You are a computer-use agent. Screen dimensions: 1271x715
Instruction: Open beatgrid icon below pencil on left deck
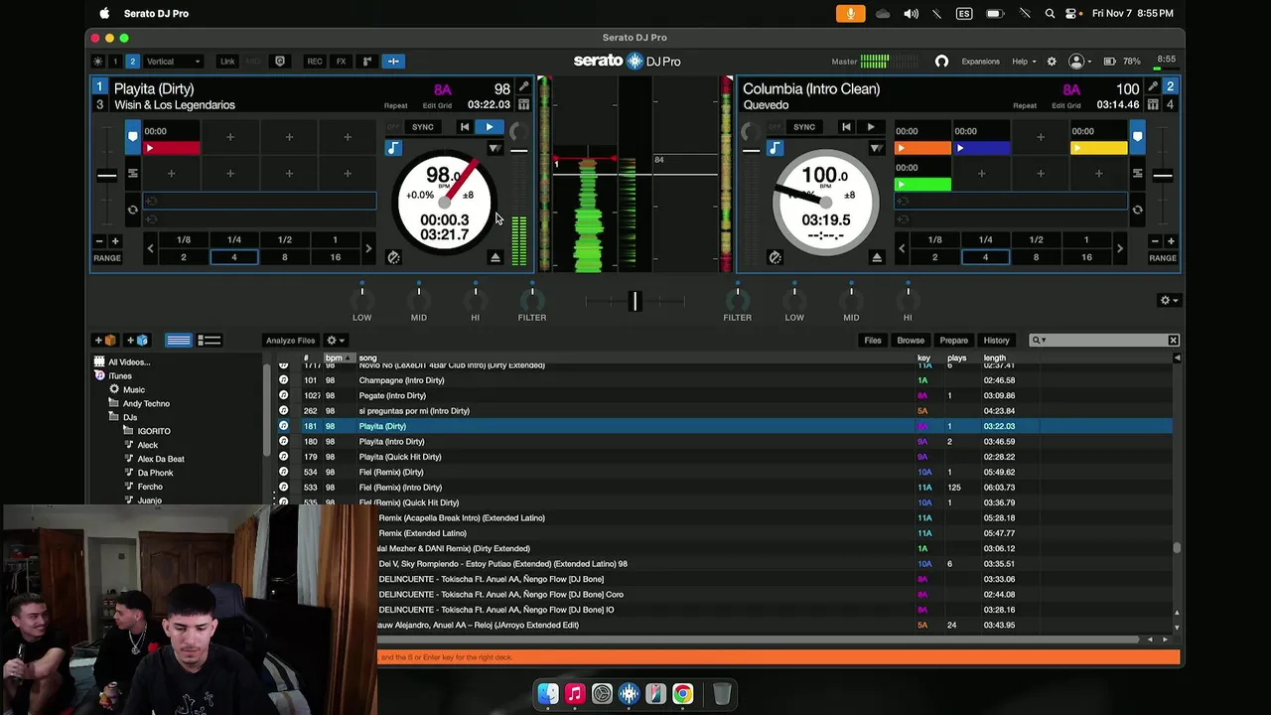pos(523,104)
